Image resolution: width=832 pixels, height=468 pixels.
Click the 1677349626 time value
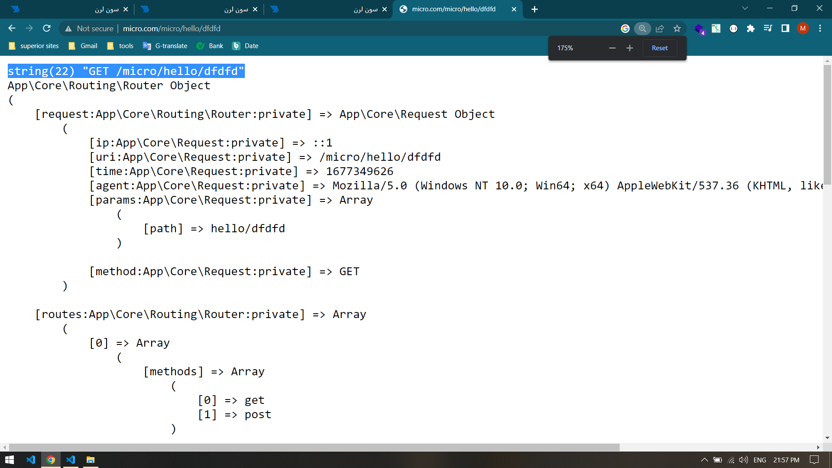pos(360,172)
